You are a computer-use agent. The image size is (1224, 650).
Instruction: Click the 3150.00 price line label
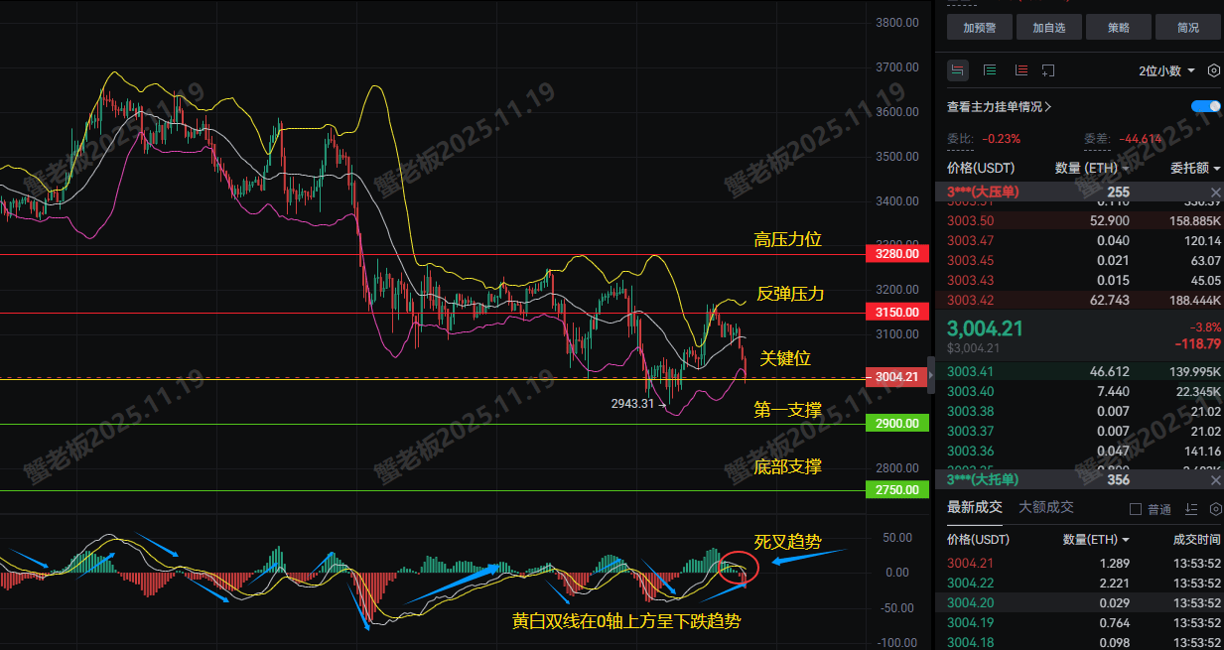[897, 313]
